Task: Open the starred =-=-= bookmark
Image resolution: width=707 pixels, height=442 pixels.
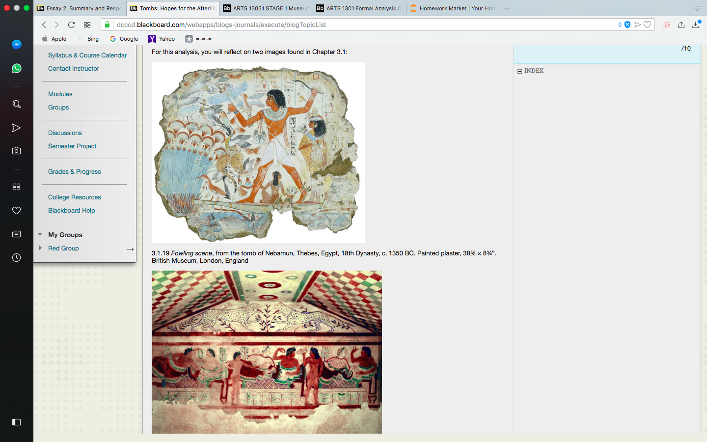Action: tap(198, 39)
